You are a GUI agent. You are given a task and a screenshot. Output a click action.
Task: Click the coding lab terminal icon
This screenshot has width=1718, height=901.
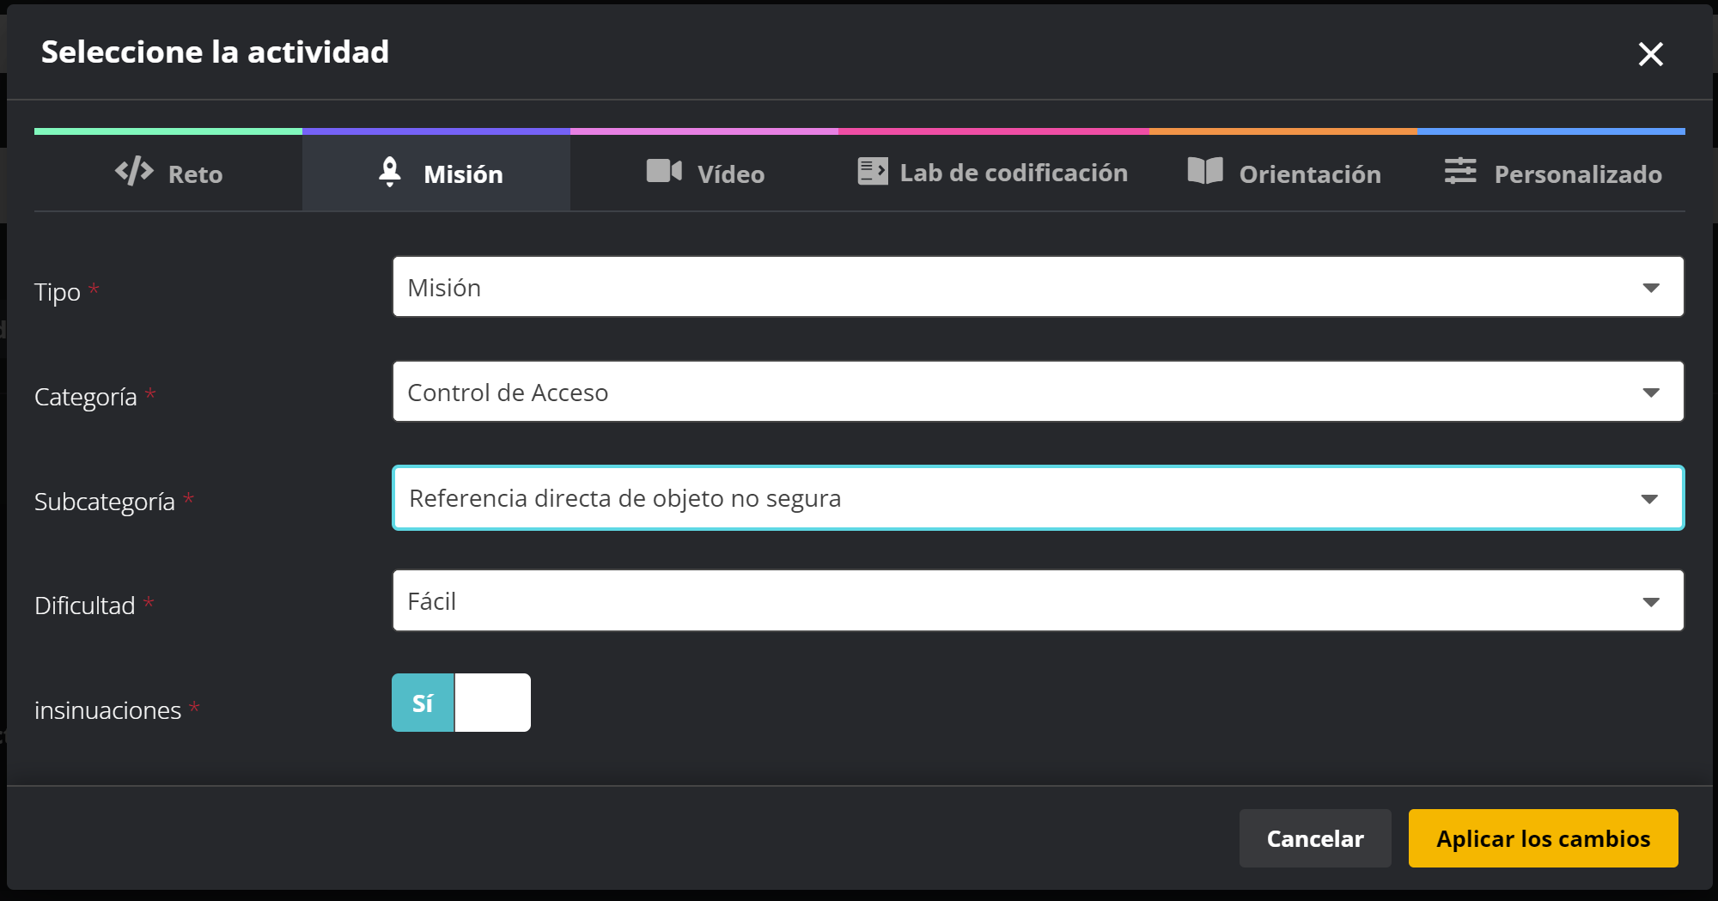873,171
